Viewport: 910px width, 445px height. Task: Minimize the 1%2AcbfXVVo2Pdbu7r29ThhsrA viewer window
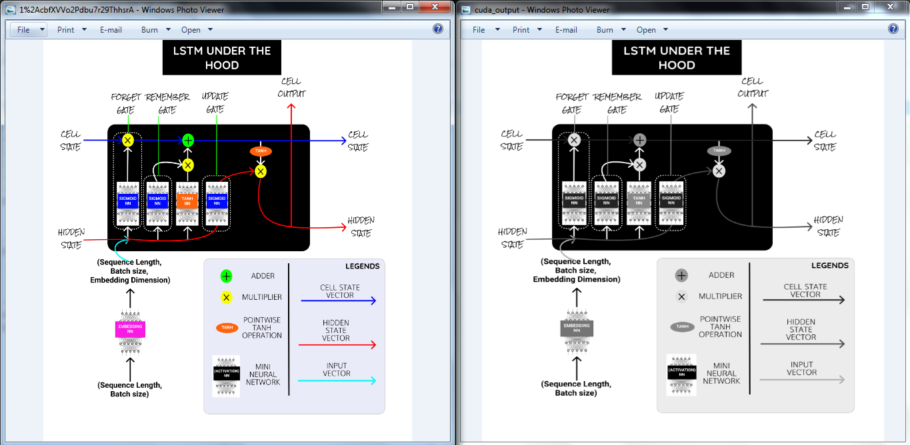click(391, 7)
